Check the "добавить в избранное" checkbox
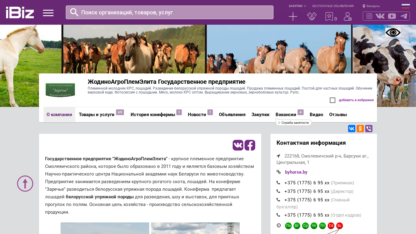The image size is (416, 234). [x=333, y=100]
